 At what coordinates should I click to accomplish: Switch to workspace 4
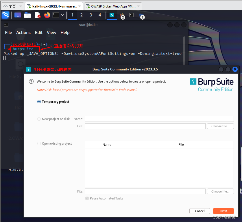coord(100,15)
